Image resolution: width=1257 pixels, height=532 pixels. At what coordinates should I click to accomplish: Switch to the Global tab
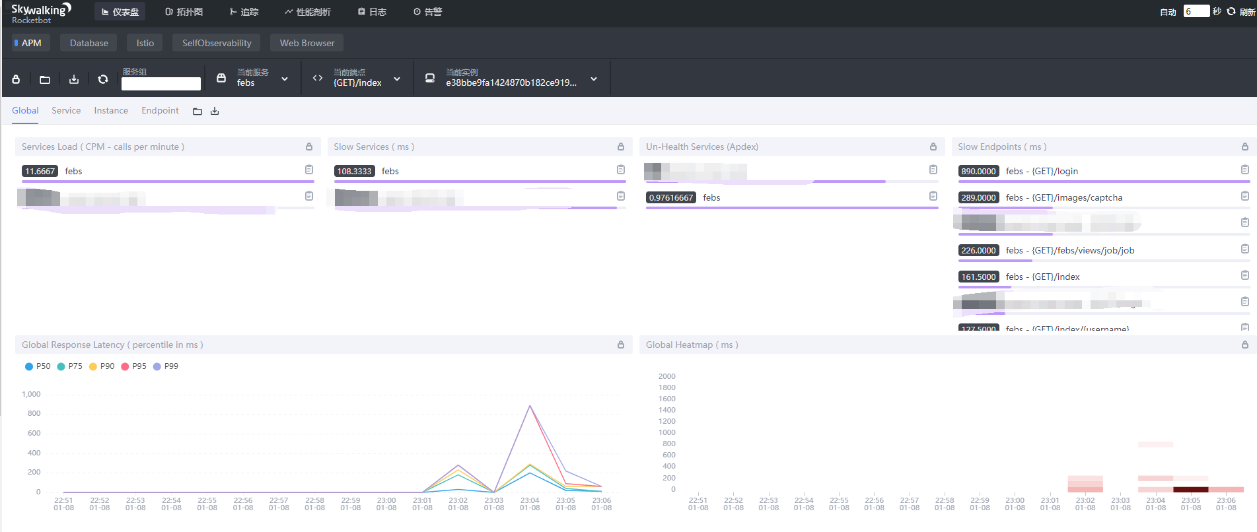click(x=25, y=111)
